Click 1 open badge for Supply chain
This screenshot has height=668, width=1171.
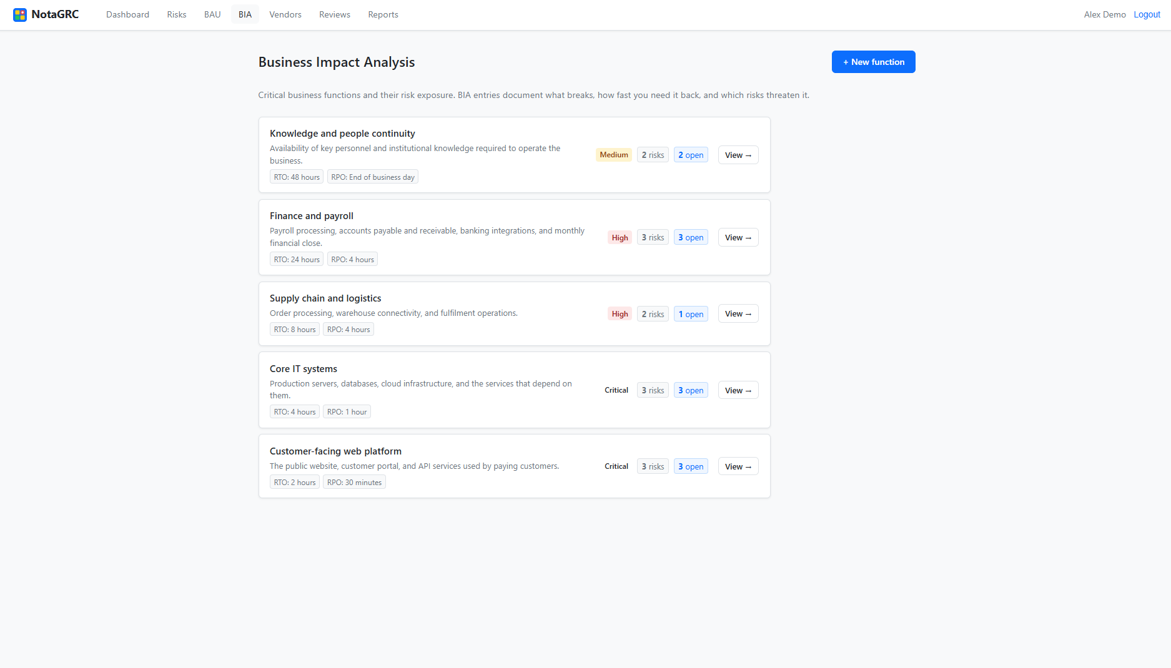691,314
